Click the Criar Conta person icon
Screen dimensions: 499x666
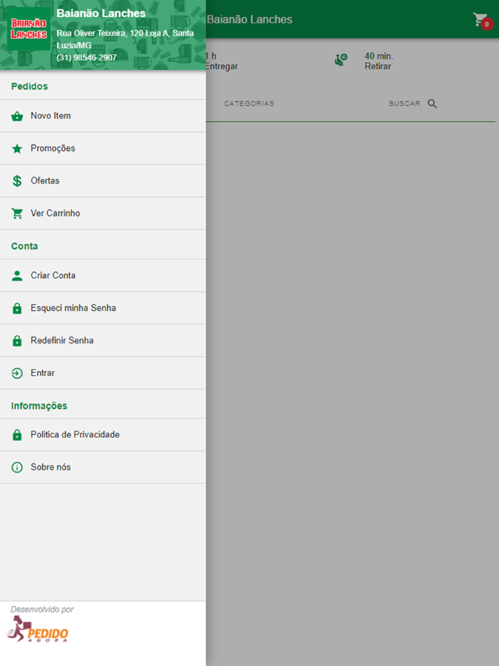pyautogui.click(x=17, y=276)
